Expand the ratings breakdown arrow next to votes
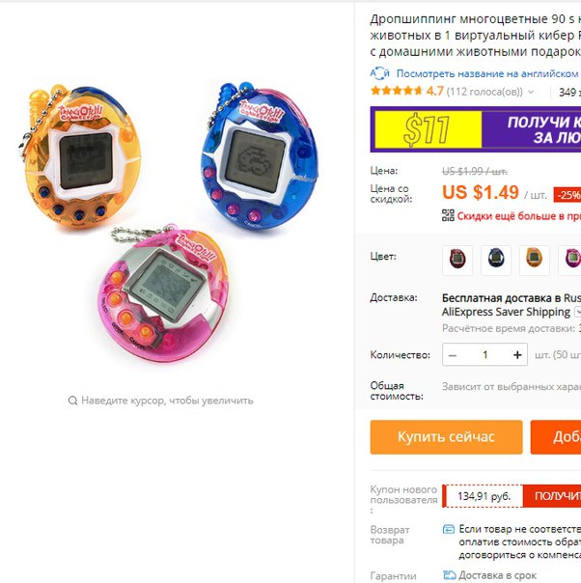The width and height of the screenshot is (581, 583). tap(531, 92)
